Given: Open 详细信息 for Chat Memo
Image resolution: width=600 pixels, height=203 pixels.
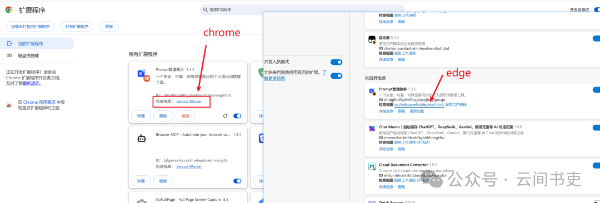Looking at the screenshot, I should point(386,149).
